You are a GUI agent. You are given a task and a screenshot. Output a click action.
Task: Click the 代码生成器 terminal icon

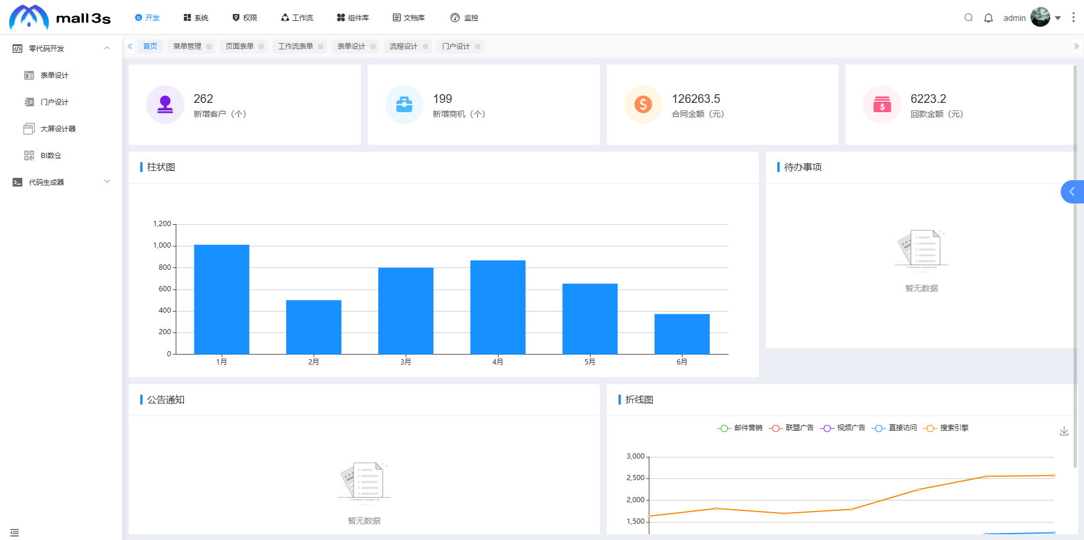click(17, 182)
